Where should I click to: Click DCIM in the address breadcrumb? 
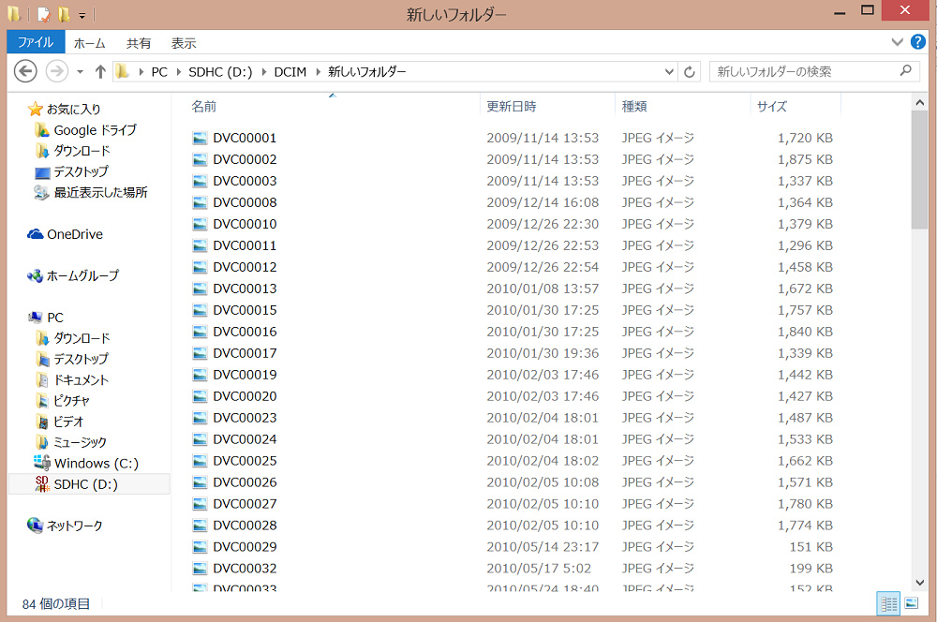[290, 72]
